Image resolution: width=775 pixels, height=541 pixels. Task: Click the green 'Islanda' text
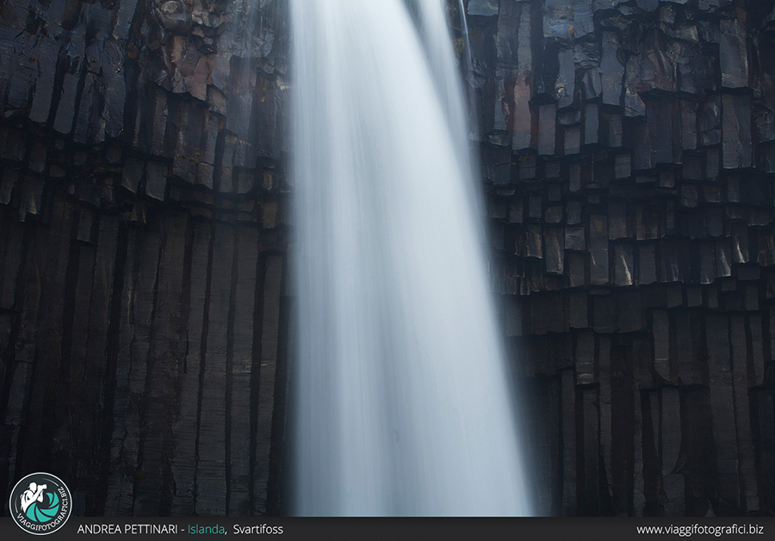[x=206, y=529]
